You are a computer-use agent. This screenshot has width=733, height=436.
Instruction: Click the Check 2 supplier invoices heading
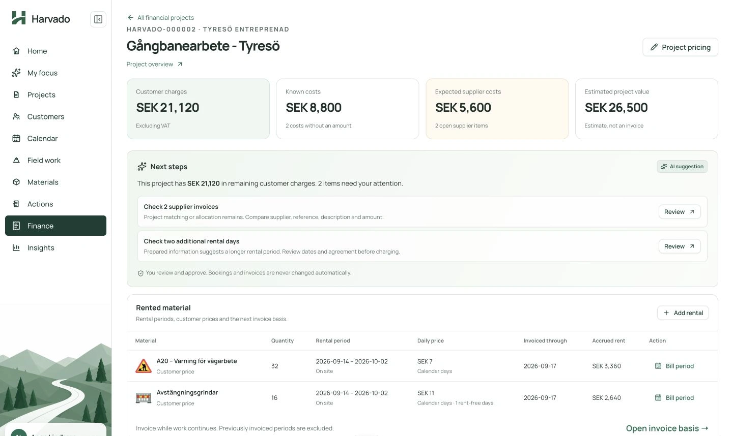[181, 207]
